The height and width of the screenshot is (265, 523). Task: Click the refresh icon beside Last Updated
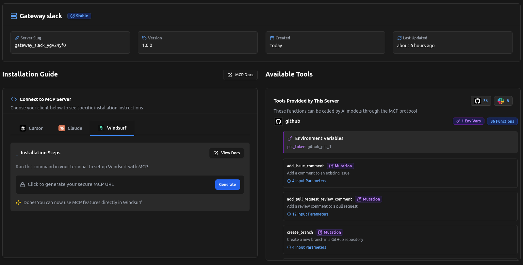coord(399,38)
